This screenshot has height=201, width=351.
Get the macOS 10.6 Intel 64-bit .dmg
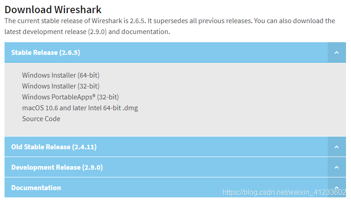[80, 108]
